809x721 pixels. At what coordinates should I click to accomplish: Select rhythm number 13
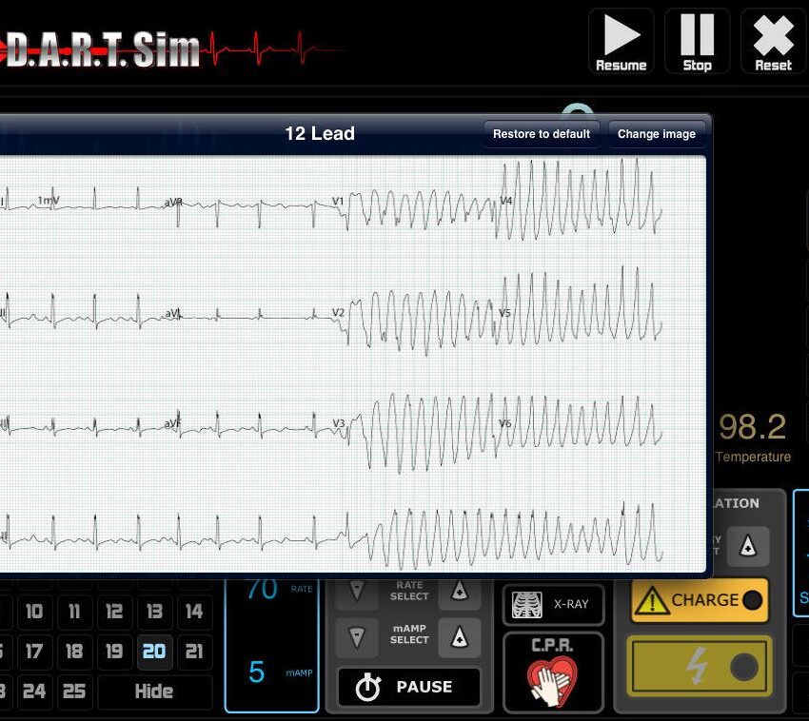[154, 612]
